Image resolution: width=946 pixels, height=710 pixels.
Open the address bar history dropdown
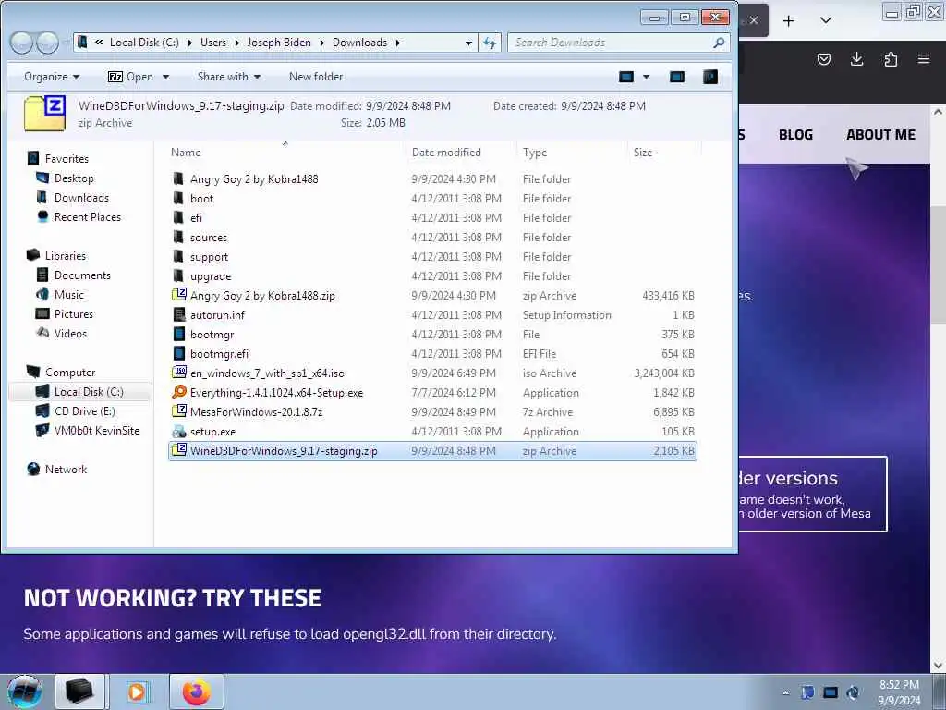coord(468,43)
